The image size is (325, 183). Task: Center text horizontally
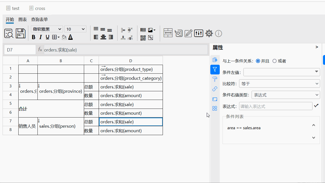tap(103, 37)
